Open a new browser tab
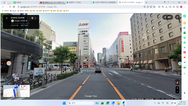This screenshot has width=188, height=106. pyautogui.click(x=147, y=2)
